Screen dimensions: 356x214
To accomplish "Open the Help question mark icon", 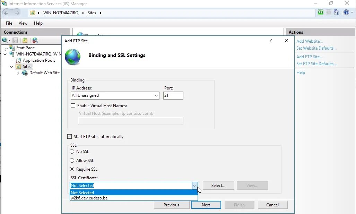I will (x=346, y=12).
